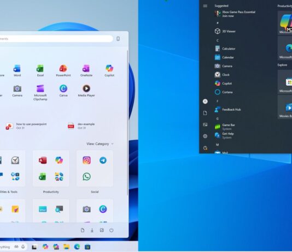Screen dimensions: 292x252
Task: Open Copilot entry in Windows 10 app list
Action: (x=223, y=83)
